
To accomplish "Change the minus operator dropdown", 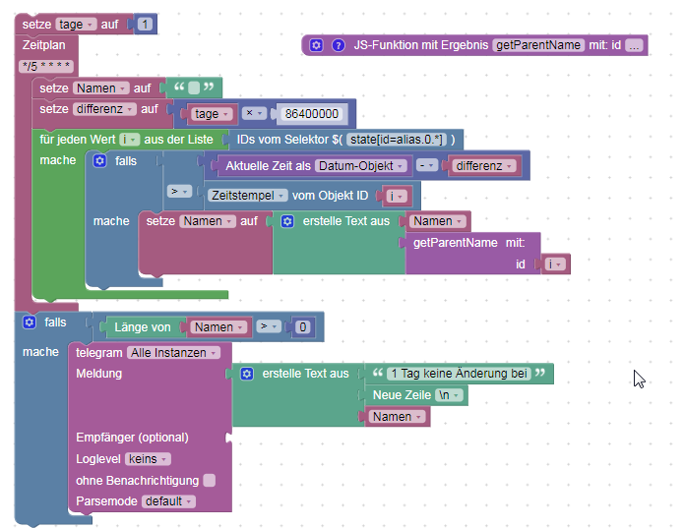I will (x=426, y=165).
